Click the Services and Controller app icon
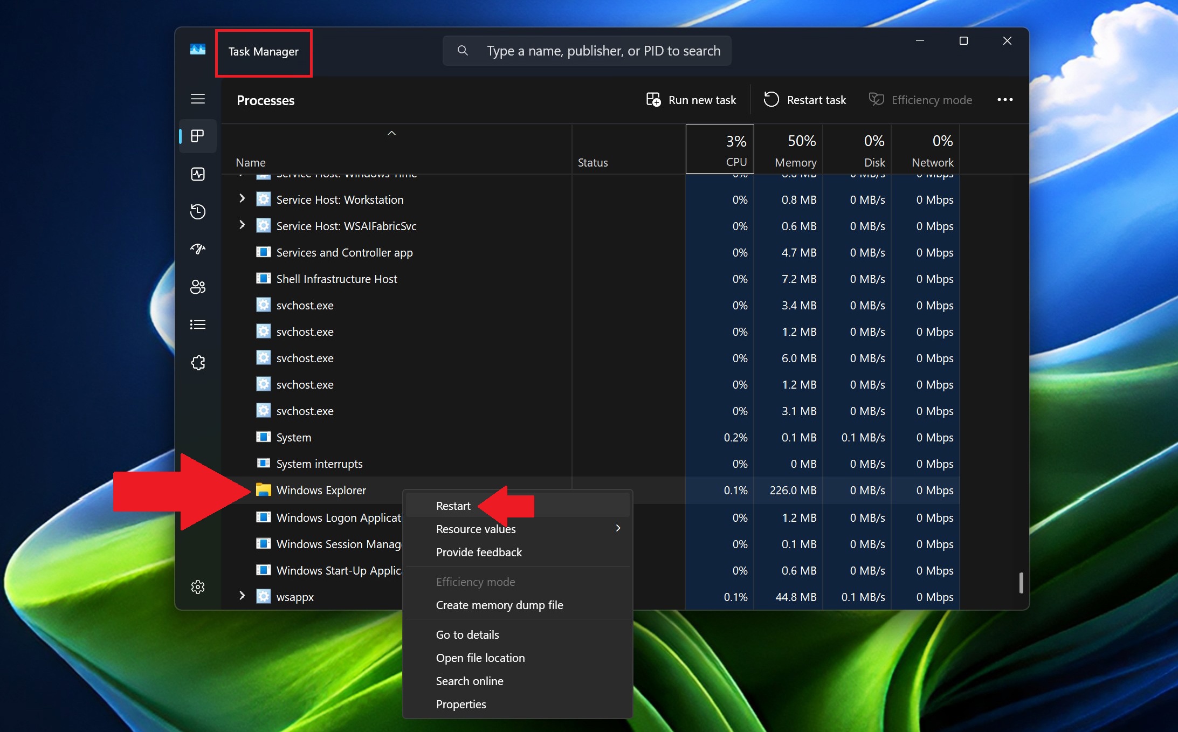Screen dimensions: 1178x732 pos(263,252)
